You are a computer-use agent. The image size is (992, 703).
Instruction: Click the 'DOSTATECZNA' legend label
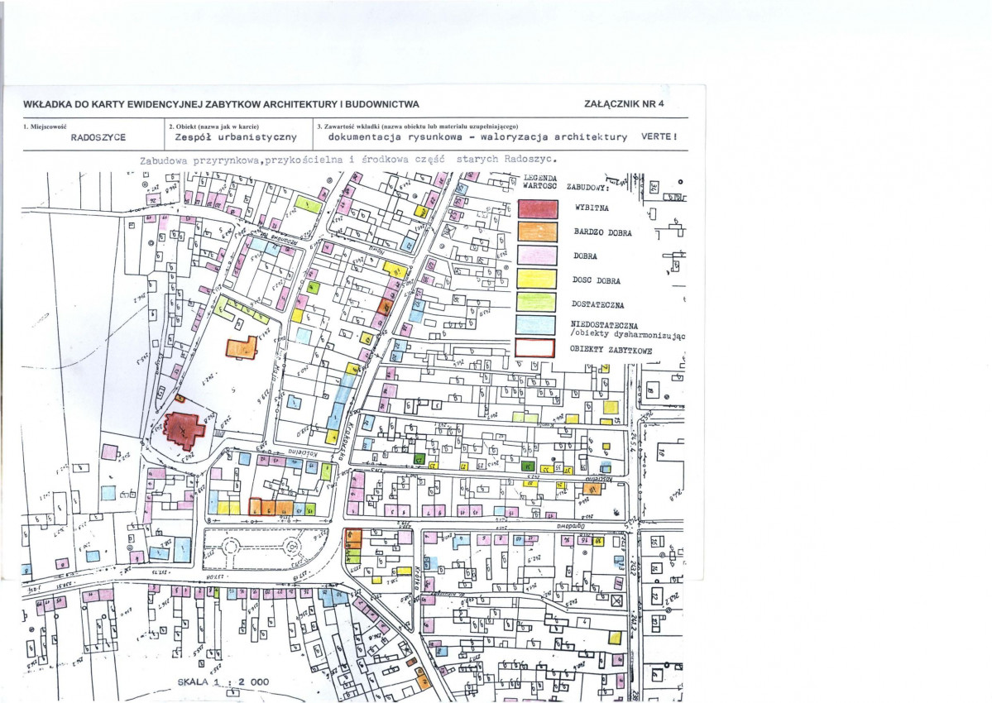[598, 304]
